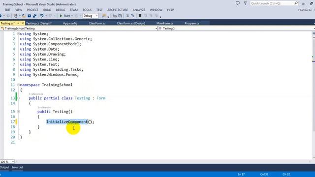Switch to the Testing.cs [Design] tab
Image resolution: width=315 pixels, height=177 pixels.
pos(39,23)
